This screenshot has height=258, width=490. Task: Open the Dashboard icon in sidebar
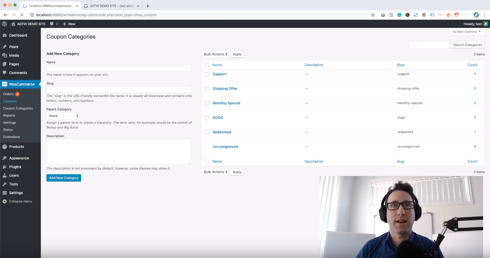(x=5, y=35)
